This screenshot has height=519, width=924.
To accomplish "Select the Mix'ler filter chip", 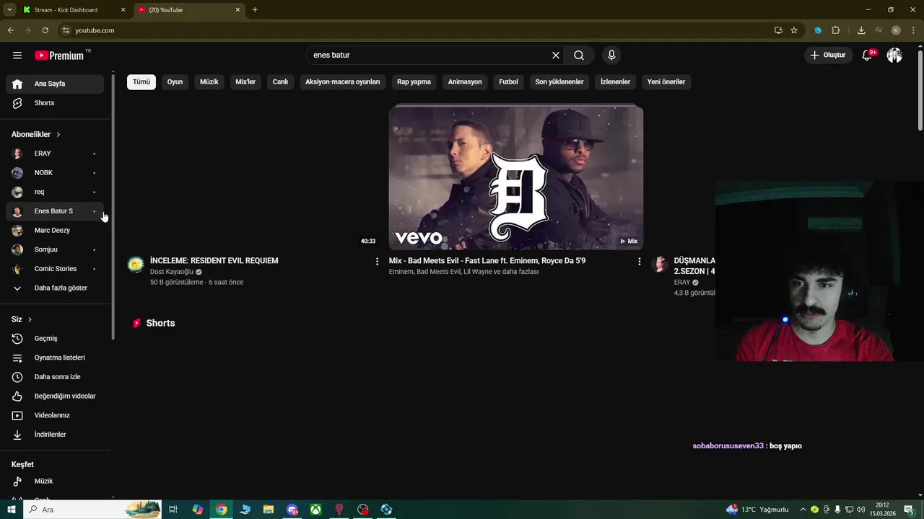I will (x=245, y=82).
